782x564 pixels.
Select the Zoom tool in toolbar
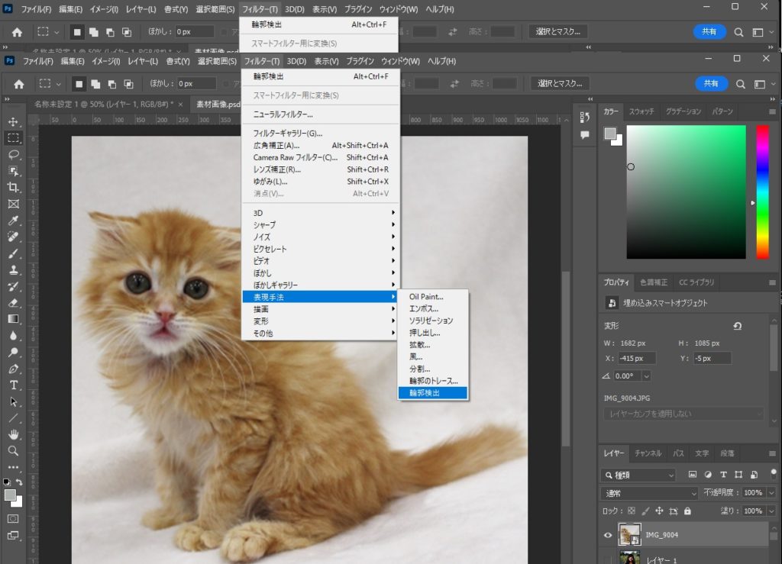(x=14, y=451)
